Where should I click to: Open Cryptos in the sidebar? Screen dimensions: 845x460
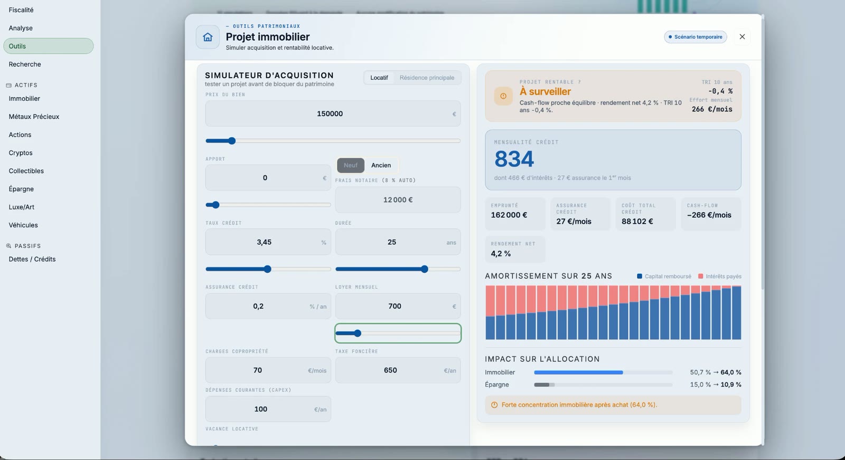point(21,153)
